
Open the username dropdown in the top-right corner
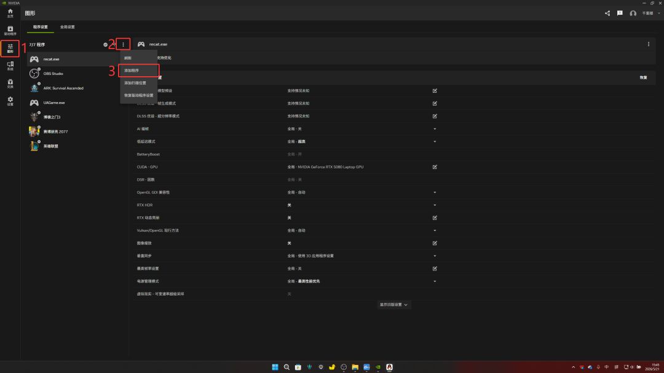(x=658, y=14)
